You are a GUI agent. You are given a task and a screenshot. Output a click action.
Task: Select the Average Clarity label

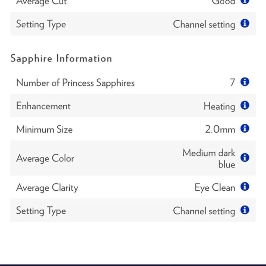(x=47, y=188)
